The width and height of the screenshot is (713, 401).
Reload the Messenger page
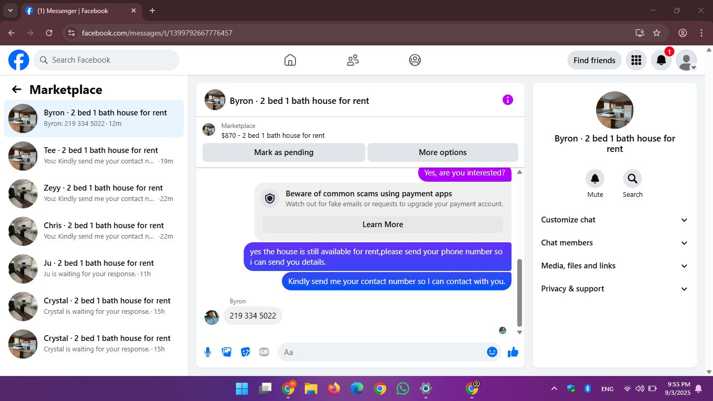click(x=49, y=33)
